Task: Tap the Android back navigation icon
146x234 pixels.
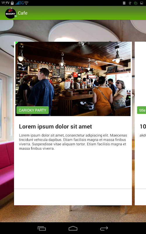Action: pyautogui.click(x=104, y=228)
